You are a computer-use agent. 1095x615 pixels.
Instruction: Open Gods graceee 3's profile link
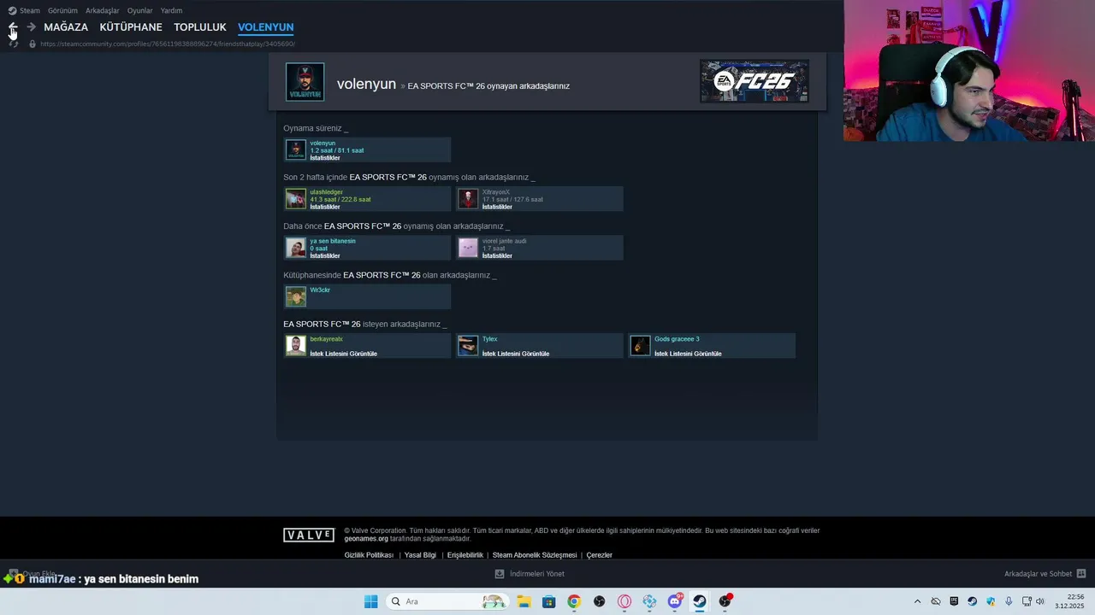click(677, 339)
